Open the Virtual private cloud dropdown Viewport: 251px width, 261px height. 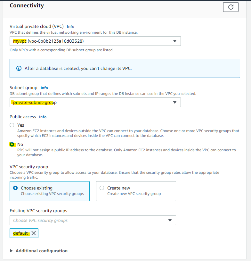95,41
